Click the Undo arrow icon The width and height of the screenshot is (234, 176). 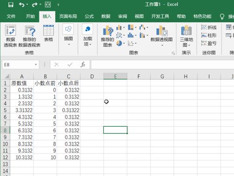[x=22, y=5]
